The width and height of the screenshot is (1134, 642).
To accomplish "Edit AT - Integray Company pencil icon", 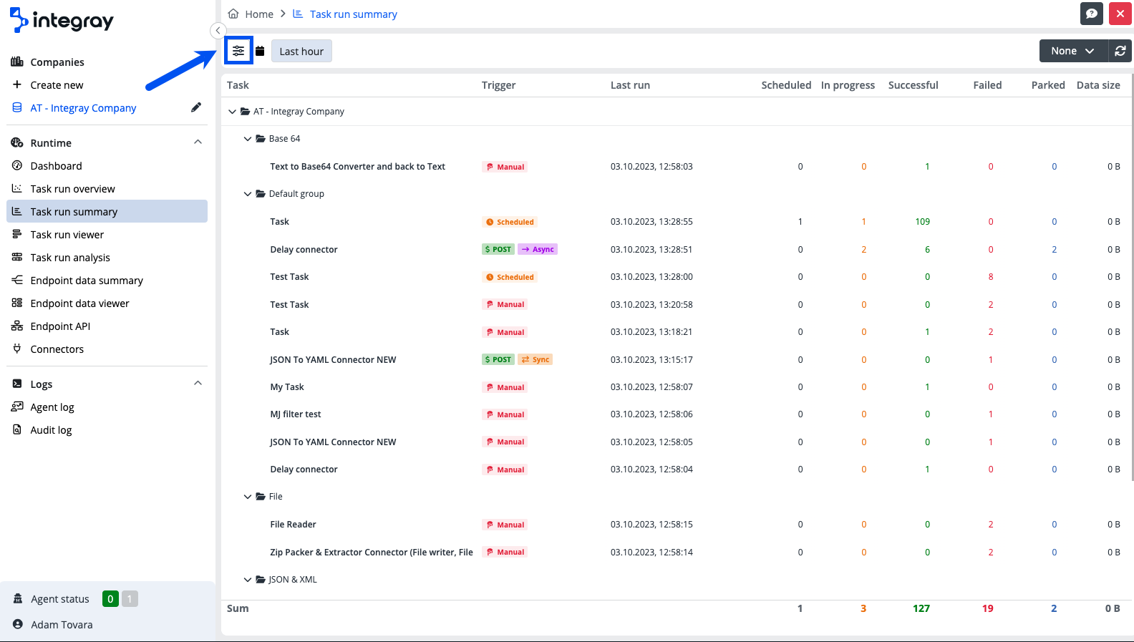I will 196,107.
